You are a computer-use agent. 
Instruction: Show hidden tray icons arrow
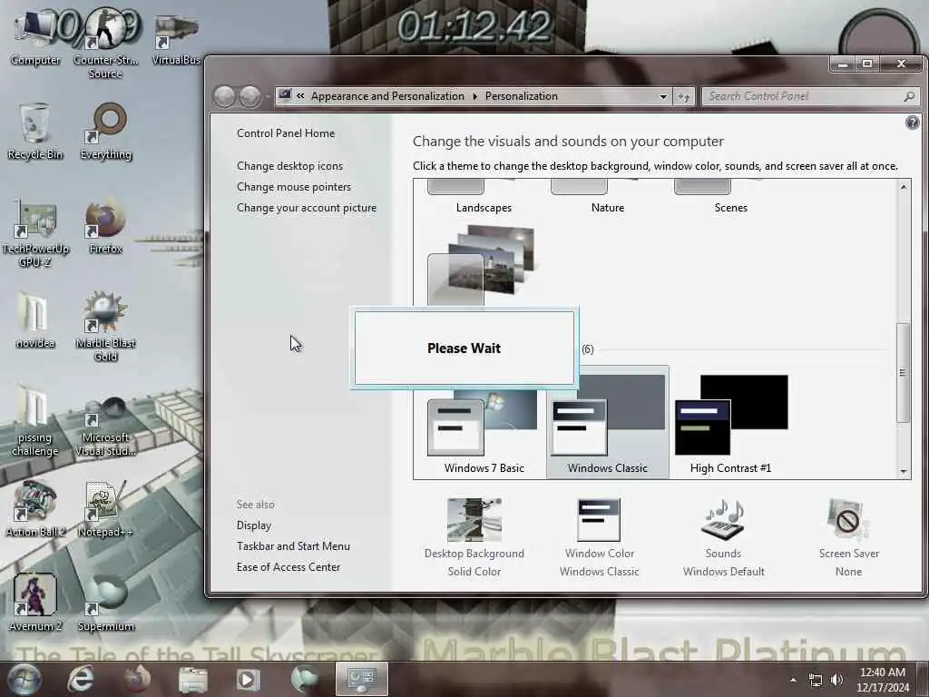pyautogui.click(x=793, y=680)
